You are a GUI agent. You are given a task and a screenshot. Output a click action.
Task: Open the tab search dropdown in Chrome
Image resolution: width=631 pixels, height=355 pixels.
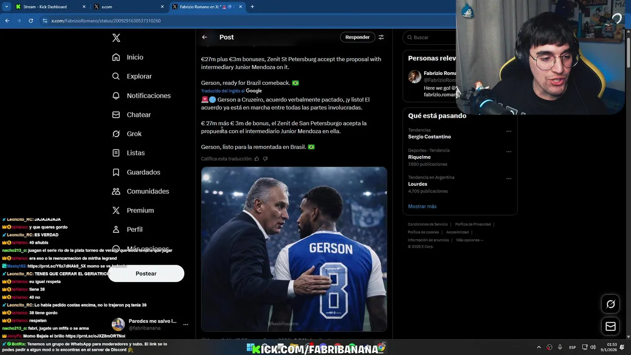coord(6,7)
